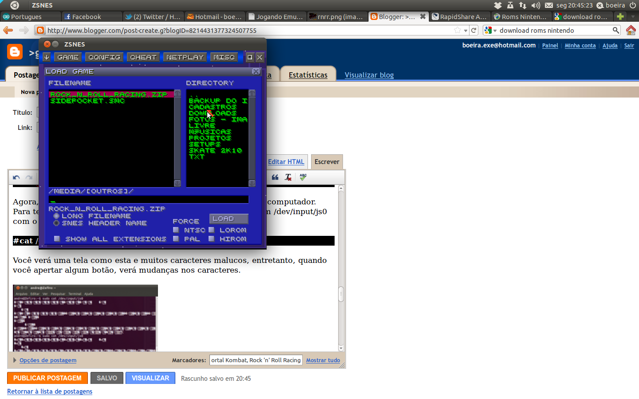This screenshot has height=399, width=639.
Task: Click the Firefox back arrow
Action: 8,30
